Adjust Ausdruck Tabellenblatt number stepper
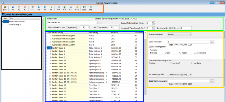The image size is (226, 102). (x=154, y=28)
